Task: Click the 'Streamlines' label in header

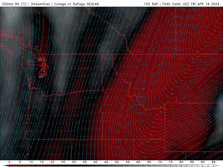Action: [40, 4]
